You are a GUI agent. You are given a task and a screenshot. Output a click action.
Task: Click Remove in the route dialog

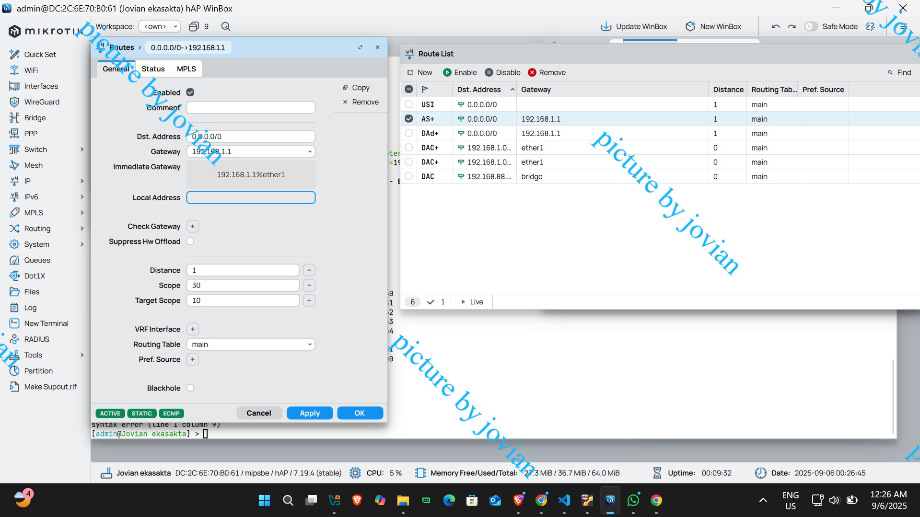pos(361,102)
